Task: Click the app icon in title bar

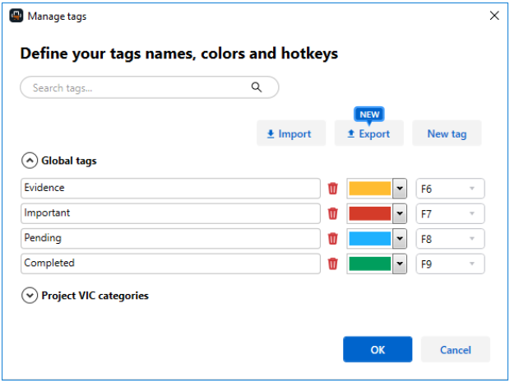Action: [x=16, y=16]
